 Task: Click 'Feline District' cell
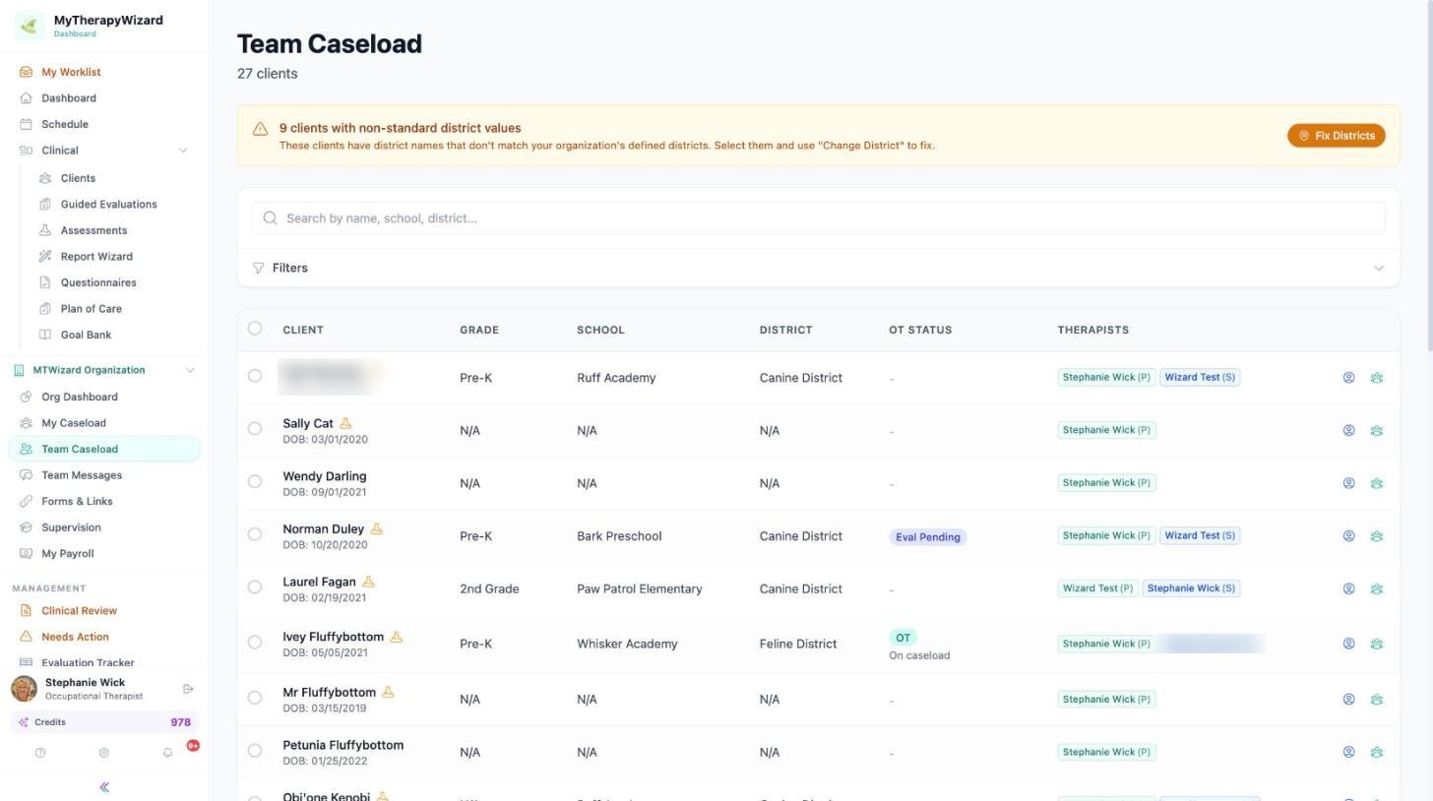coord(797,644)
